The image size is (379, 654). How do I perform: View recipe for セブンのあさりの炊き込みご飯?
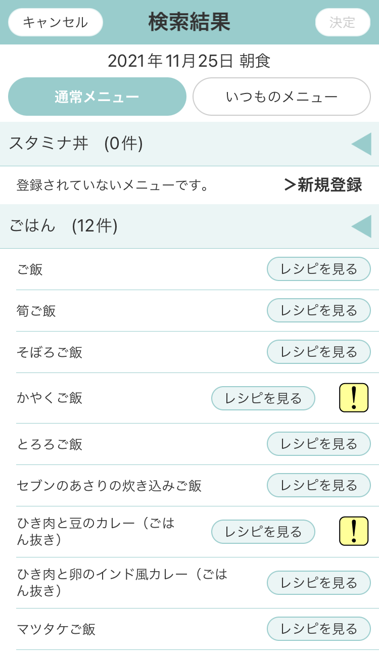pyautogui.click(x=318, y=485)
